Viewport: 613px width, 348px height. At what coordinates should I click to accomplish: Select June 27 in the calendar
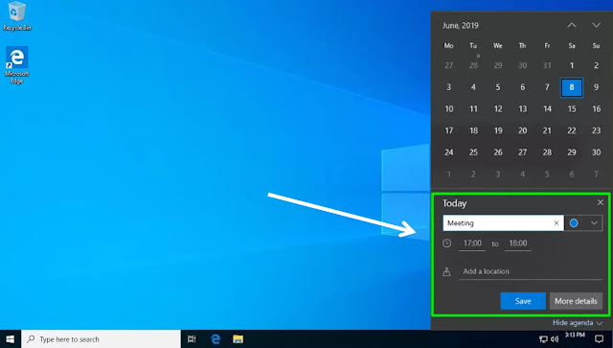(523, 152)
